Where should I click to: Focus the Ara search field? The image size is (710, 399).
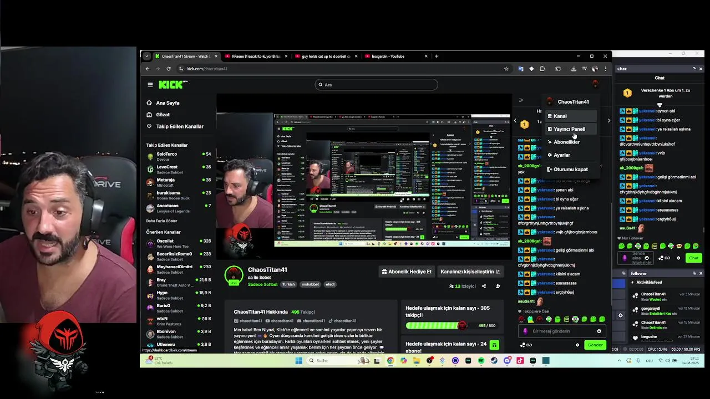376,85
